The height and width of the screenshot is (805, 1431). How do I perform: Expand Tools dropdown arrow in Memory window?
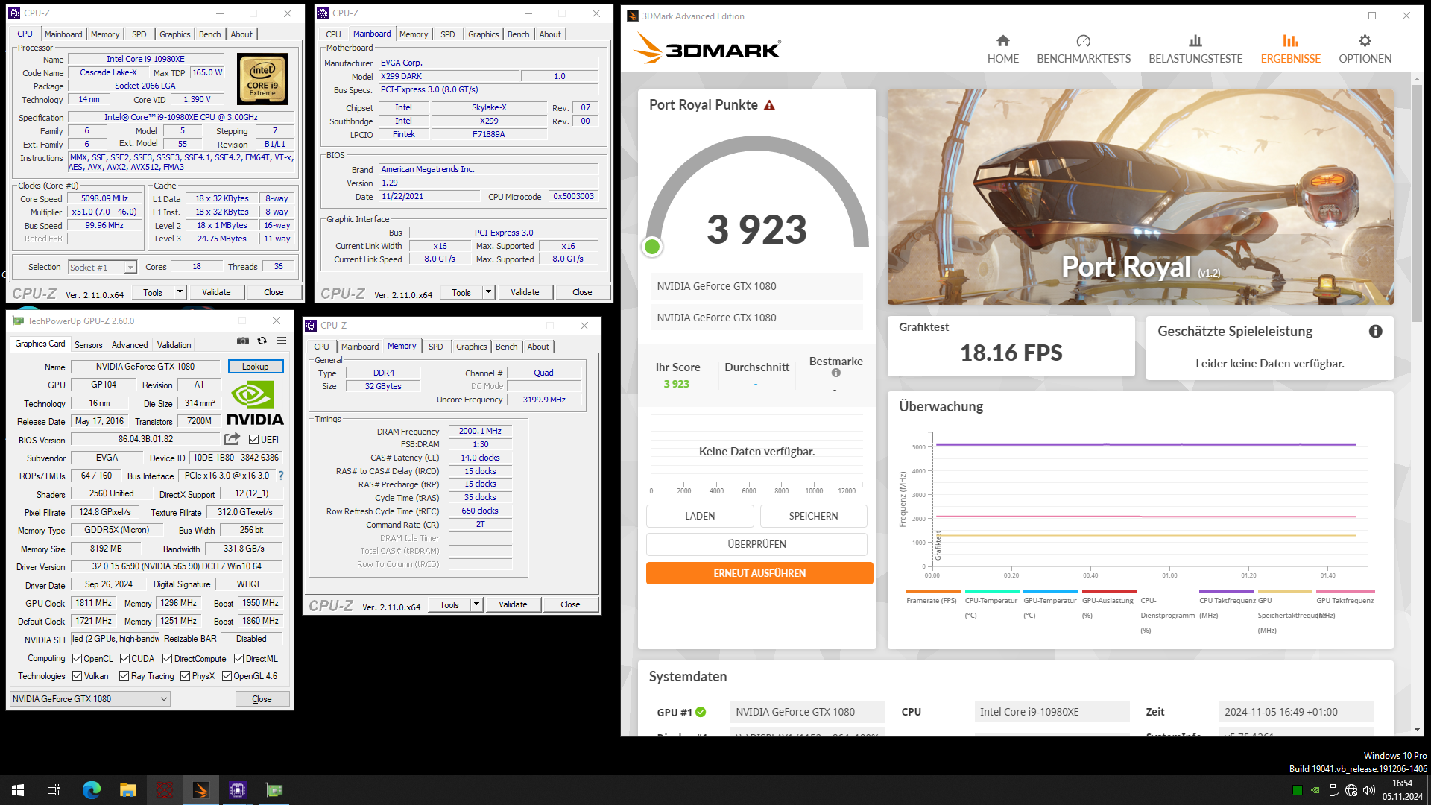click(476, 604)
